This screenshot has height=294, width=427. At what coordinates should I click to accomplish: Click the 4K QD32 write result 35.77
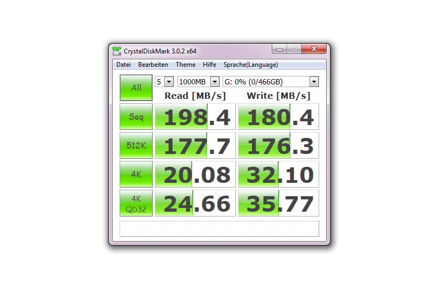(279, 203)
